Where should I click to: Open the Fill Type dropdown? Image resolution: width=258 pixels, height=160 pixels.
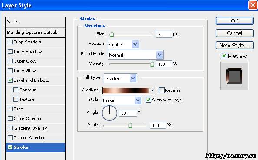pyautogui.click(x=120, y=78)
